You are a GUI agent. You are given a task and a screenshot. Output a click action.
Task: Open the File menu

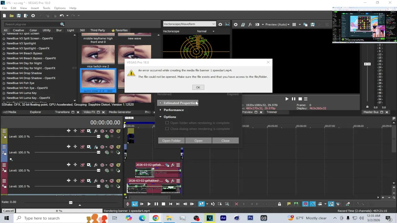click(4, 8)
